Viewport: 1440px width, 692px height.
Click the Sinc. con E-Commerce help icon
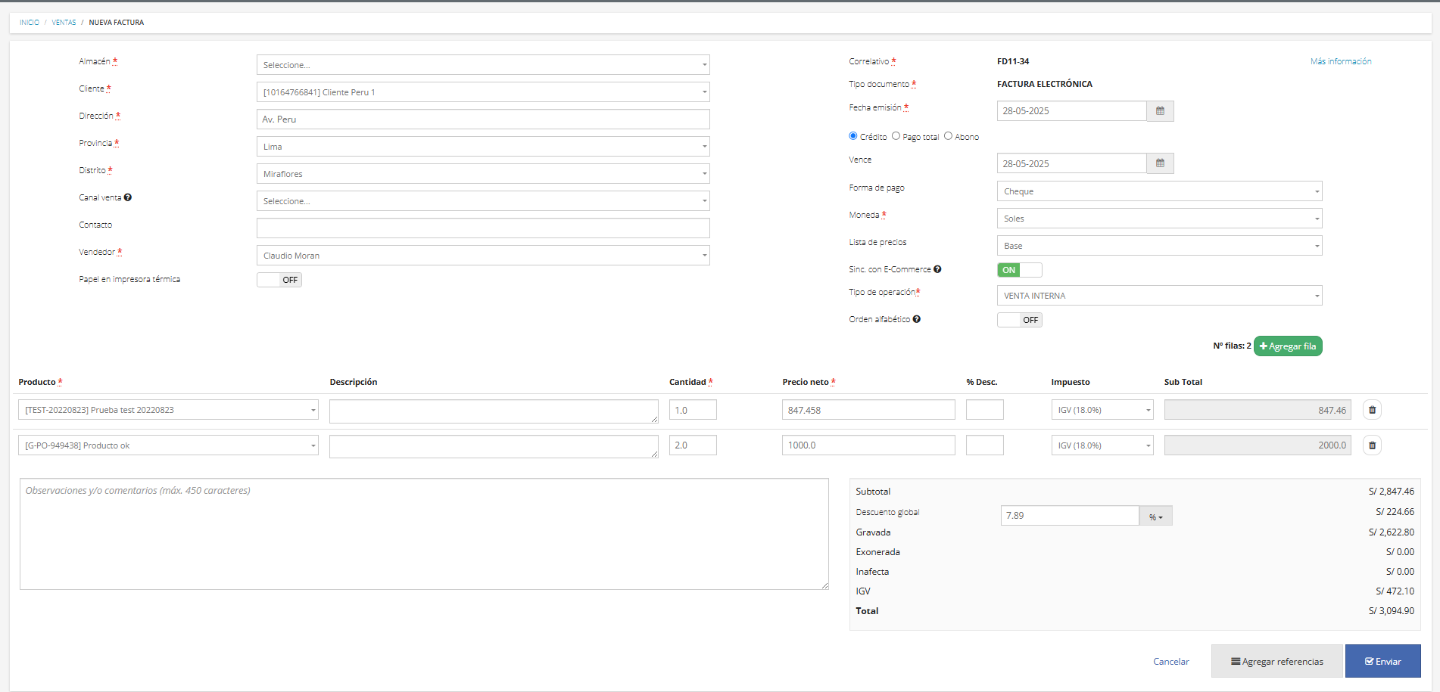click(x=937, y=269)
